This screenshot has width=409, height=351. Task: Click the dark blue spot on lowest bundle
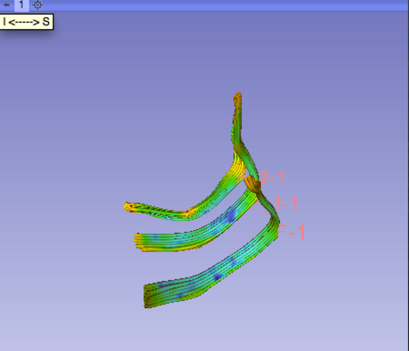[218, 276]
